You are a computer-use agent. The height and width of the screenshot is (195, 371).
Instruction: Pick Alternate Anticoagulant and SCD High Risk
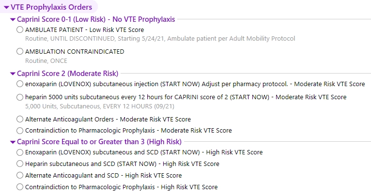pos(19,176)
